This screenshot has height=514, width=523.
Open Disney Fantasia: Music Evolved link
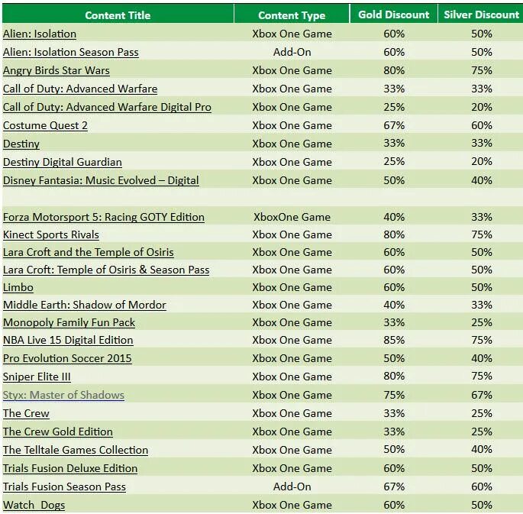(101, 180)
